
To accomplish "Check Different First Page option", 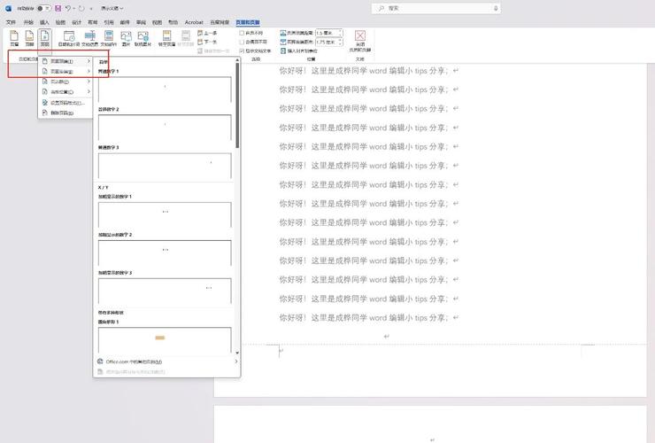I will 243,33.
